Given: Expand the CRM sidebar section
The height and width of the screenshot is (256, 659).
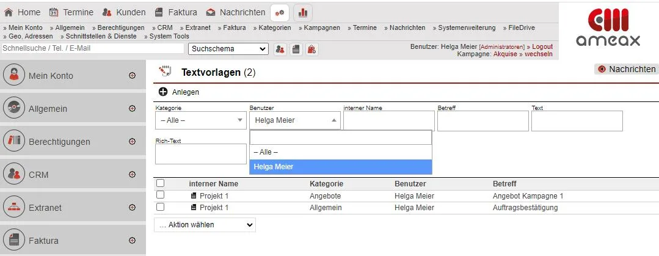Looking at the screenshot, I should tap(132, 175).
